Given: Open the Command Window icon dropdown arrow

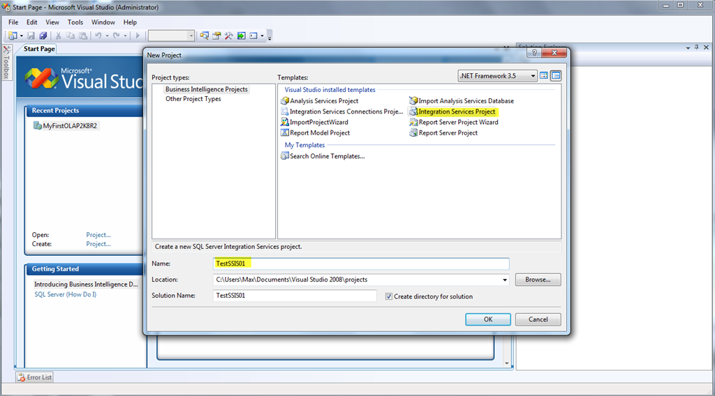Looking at the screenshot, I should point(263,36).
